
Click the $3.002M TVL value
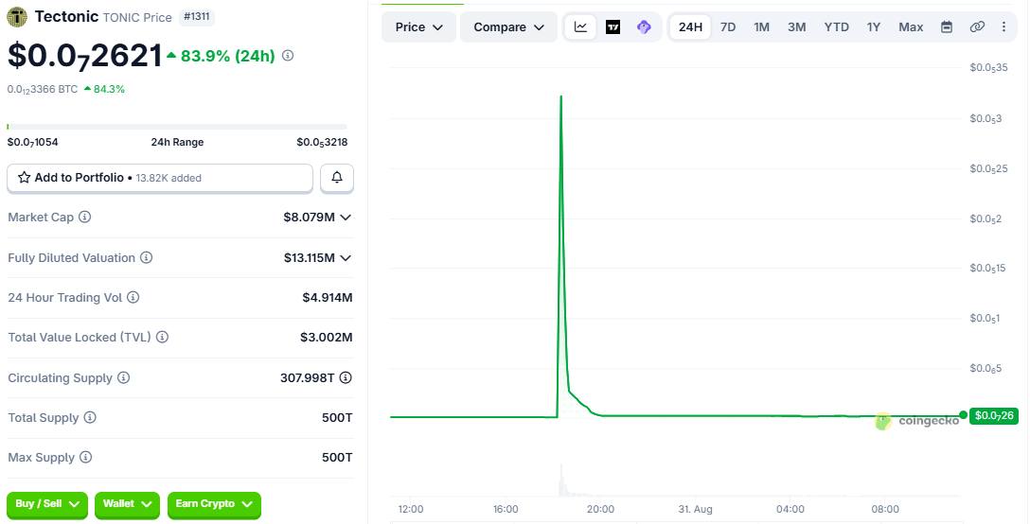327,338
